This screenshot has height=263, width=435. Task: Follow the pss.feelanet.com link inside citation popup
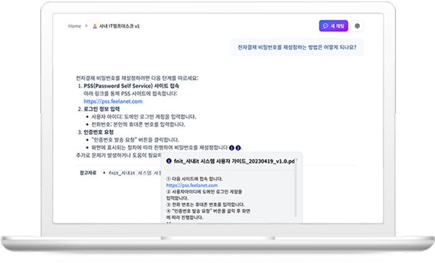pyautogui.click(x=191, y=185)
